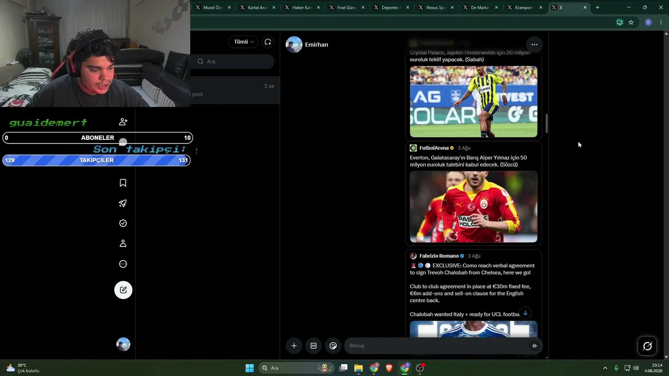Open the Barış Alper Yılmaz post image
This screenshot has width=669, height=376.
tap(474, 207)
